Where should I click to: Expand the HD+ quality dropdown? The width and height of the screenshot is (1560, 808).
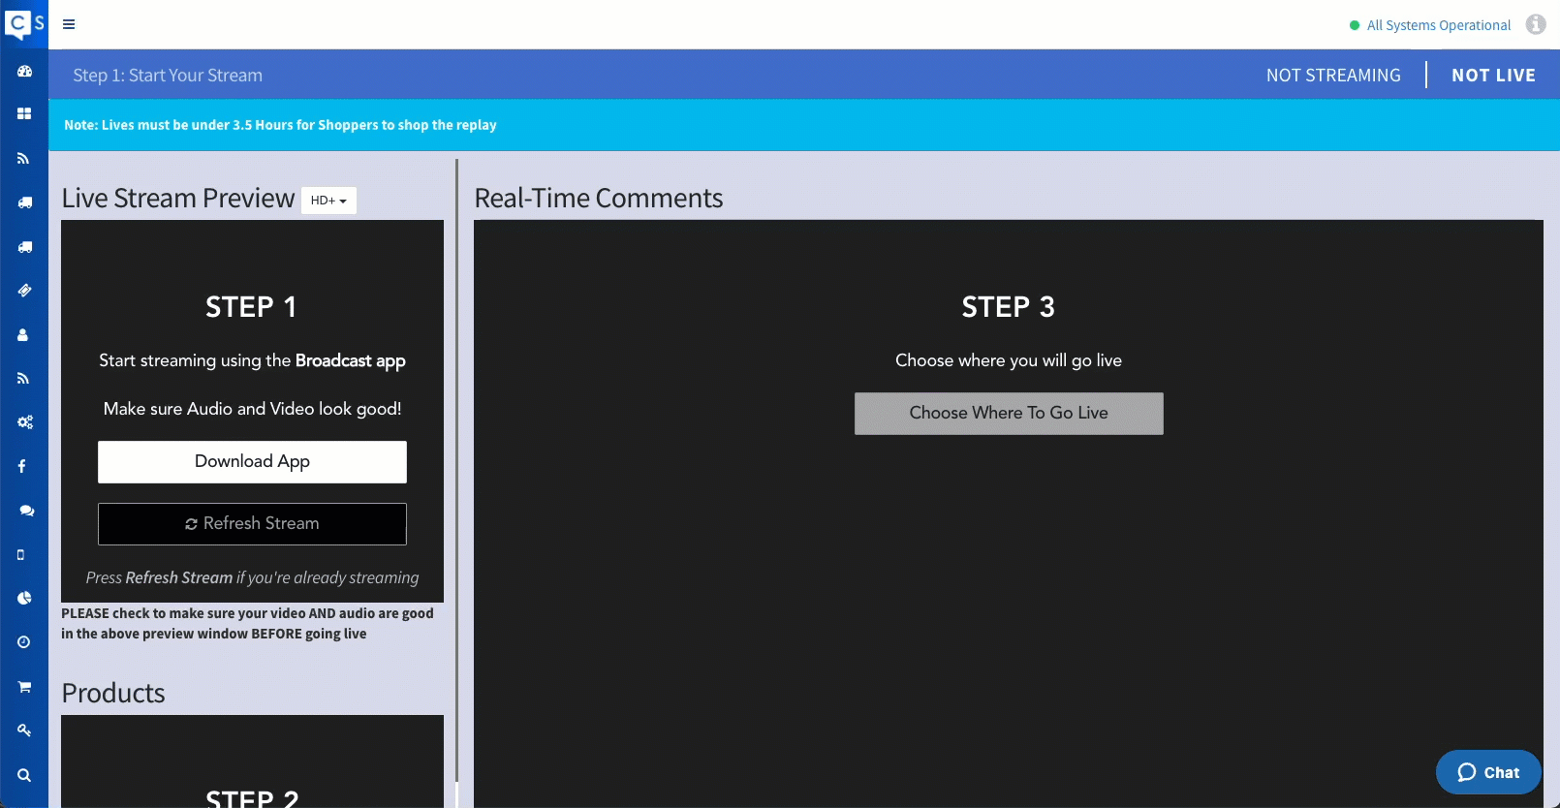(x=328, y=201)
